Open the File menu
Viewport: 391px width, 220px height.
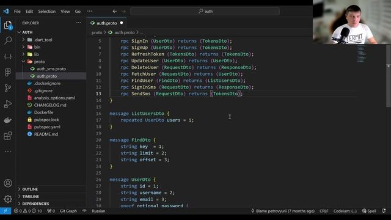pos(17,11)
